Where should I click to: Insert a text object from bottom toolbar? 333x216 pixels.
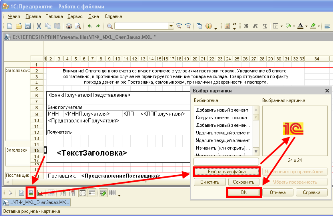click(x=22, y=193)
